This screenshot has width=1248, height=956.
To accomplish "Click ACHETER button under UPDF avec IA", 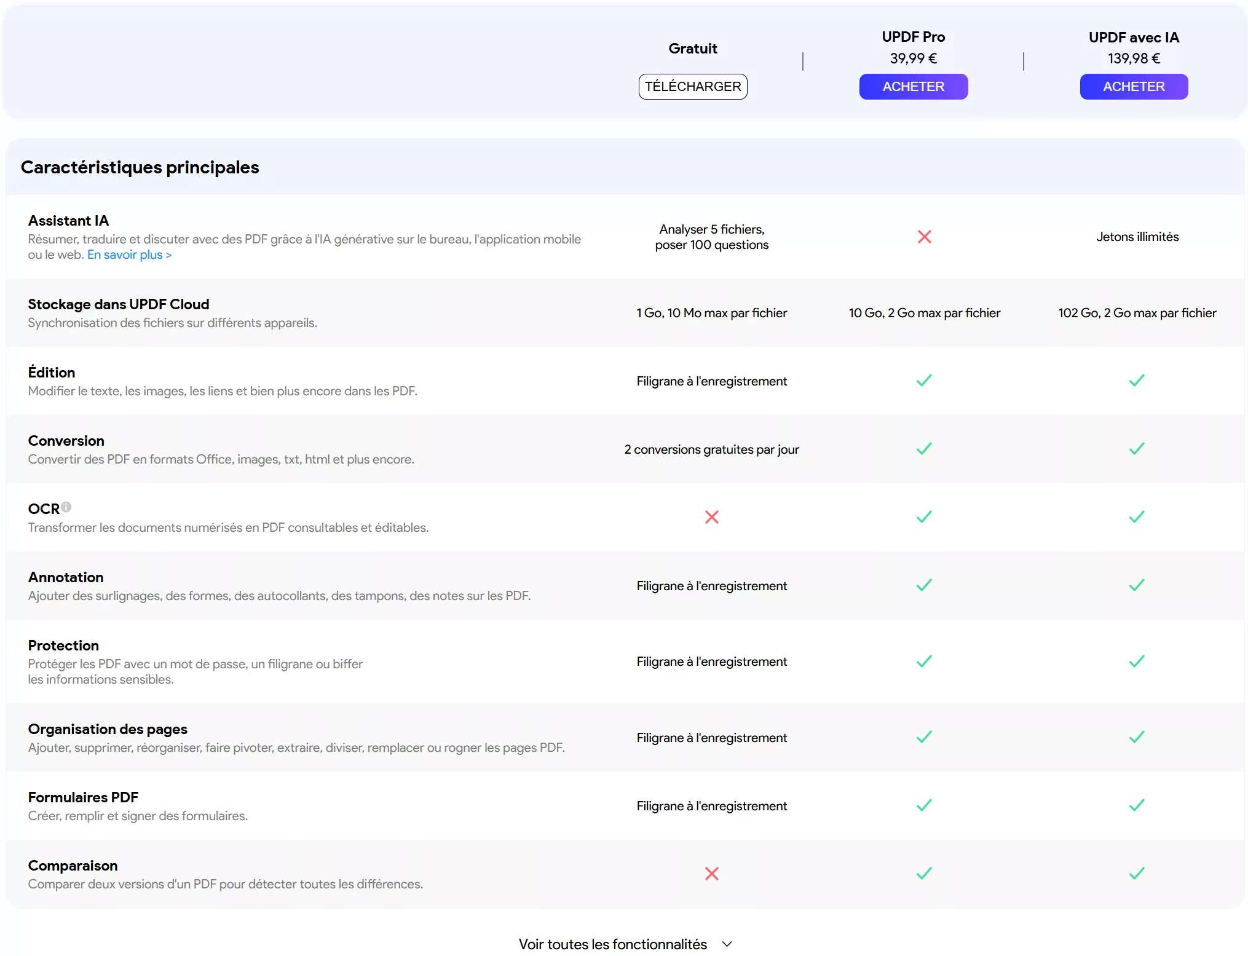I will point(1133,87).
